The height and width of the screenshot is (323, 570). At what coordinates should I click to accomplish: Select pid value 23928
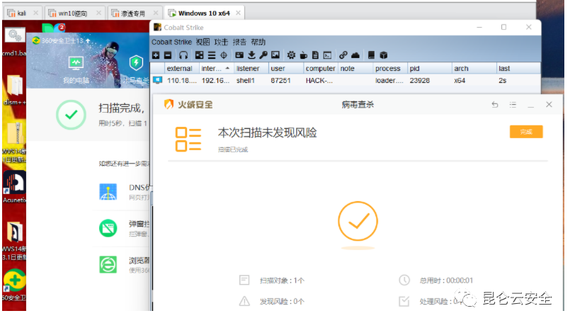pos(420,80)
